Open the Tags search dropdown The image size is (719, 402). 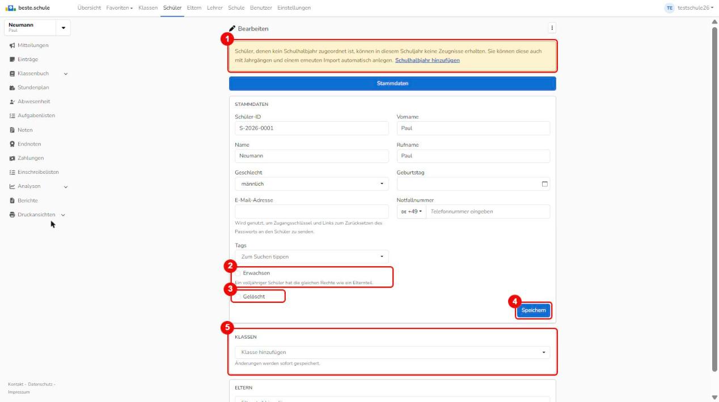[312, 256]
